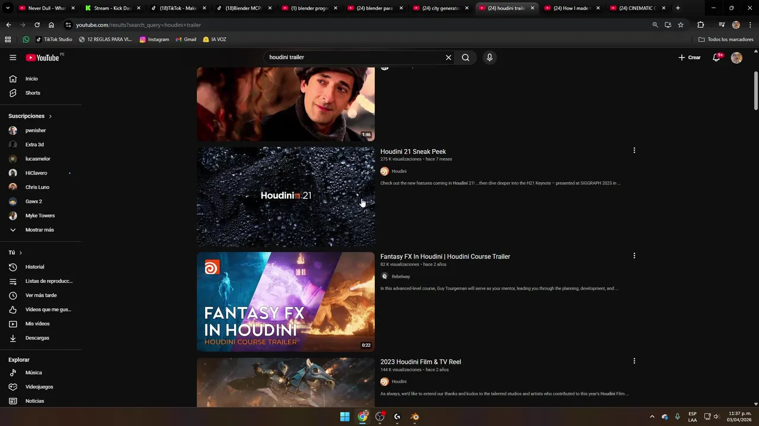Open the Chrome three-dot menu

coord(750,25)
